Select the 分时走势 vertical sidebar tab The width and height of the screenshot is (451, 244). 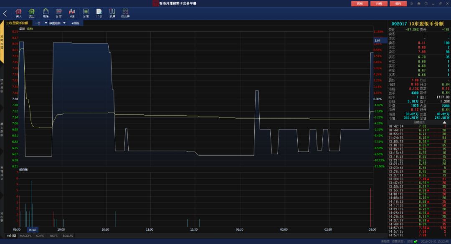[2, 42]
